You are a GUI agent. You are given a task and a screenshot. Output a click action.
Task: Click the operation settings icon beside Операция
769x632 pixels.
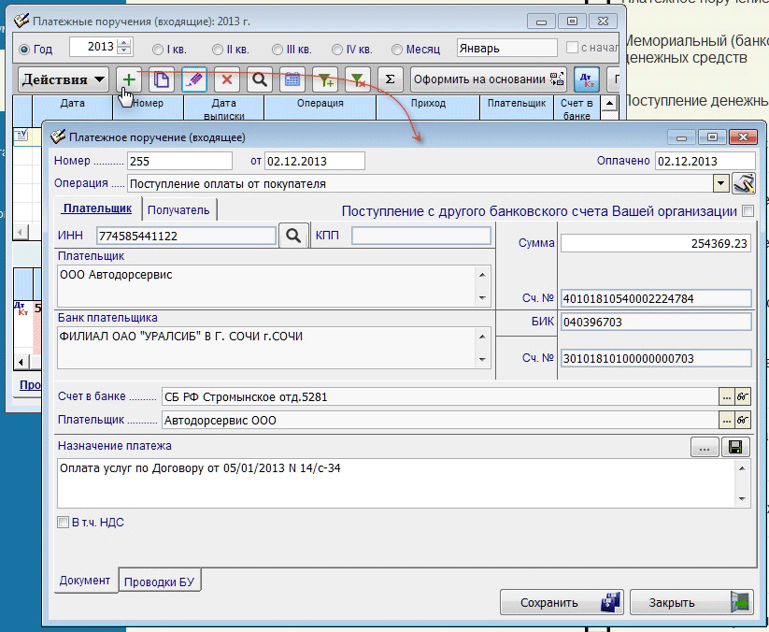(x=744, y=183)
